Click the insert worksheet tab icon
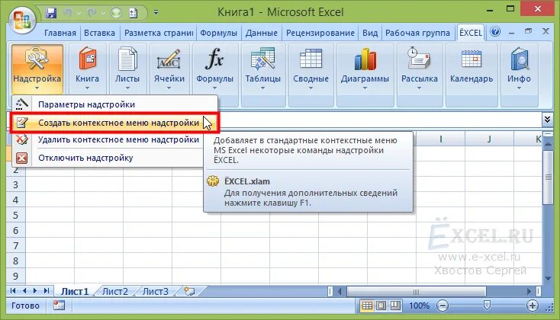The width and height of the screenshot is (560, 320). [189, 291]
